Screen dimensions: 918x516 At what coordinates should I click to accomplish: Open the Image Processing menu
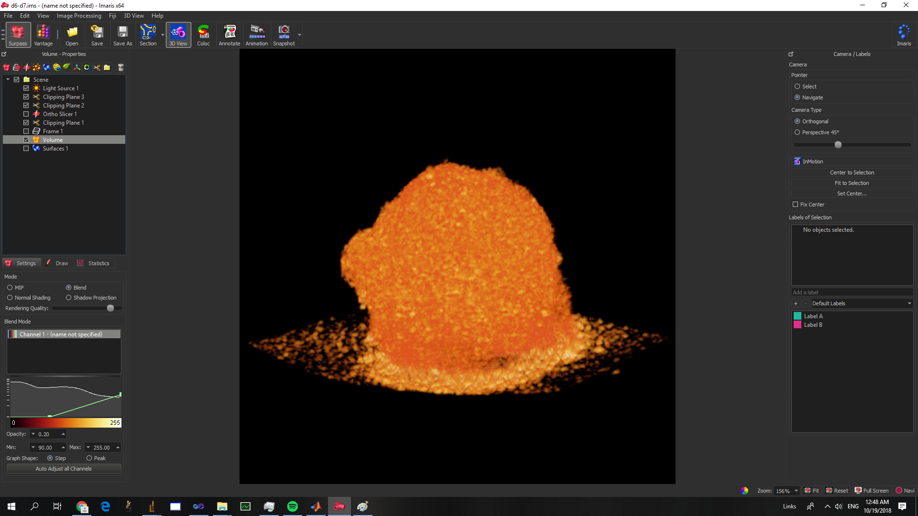[x=79, y=16]
